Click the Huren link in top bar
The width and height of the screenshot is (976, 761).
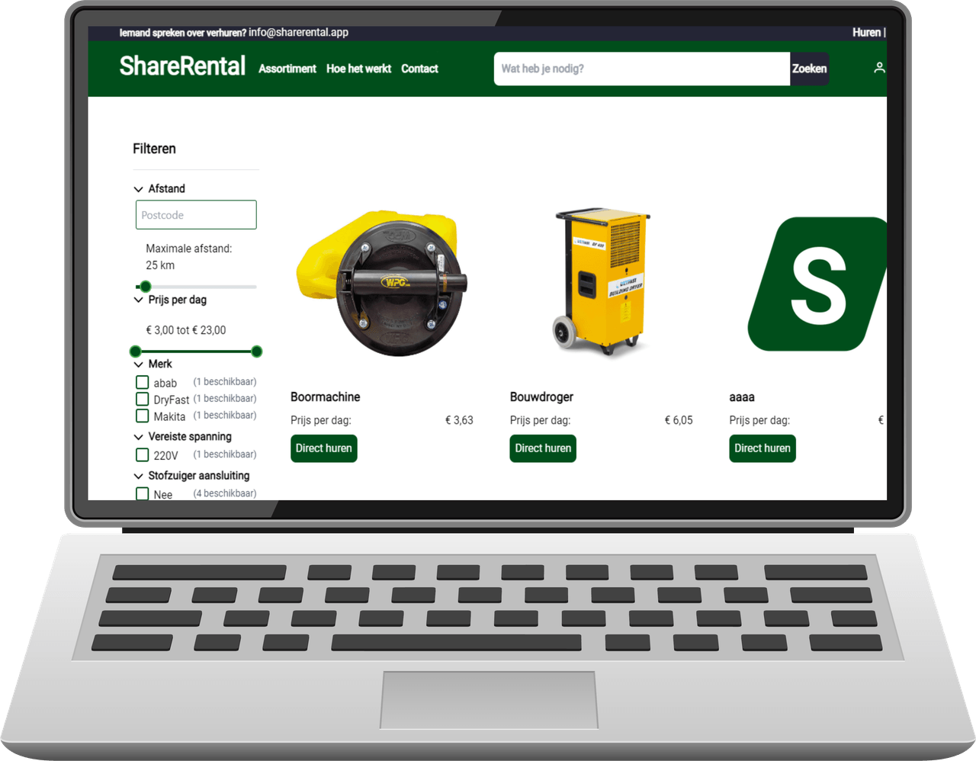[866, 32]
